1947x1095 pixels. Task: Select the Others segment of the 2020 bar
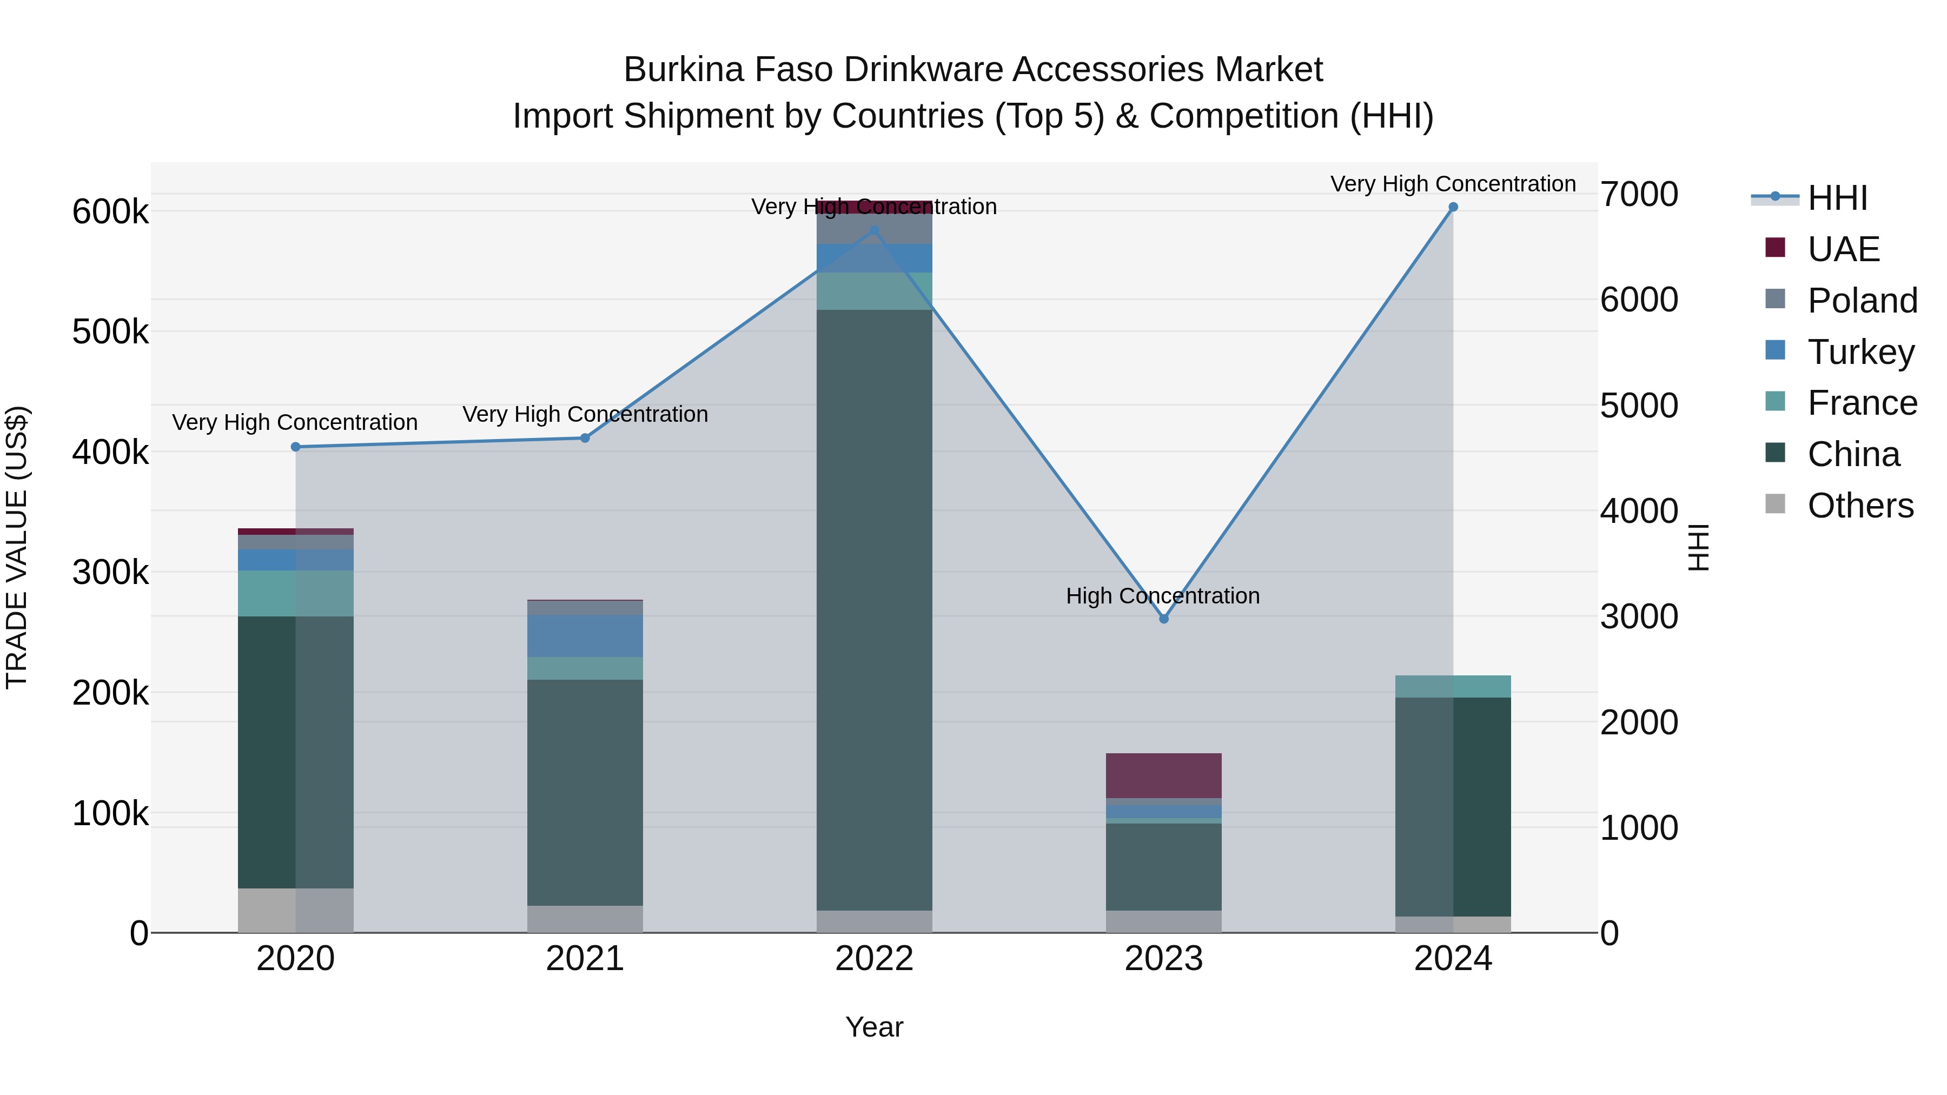(295, 910)
